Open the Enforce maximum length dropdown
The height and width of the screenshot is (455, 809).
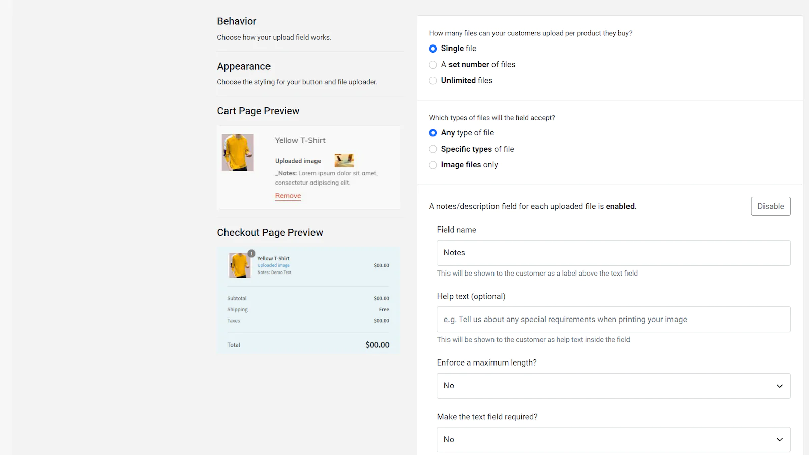[613, 386]
